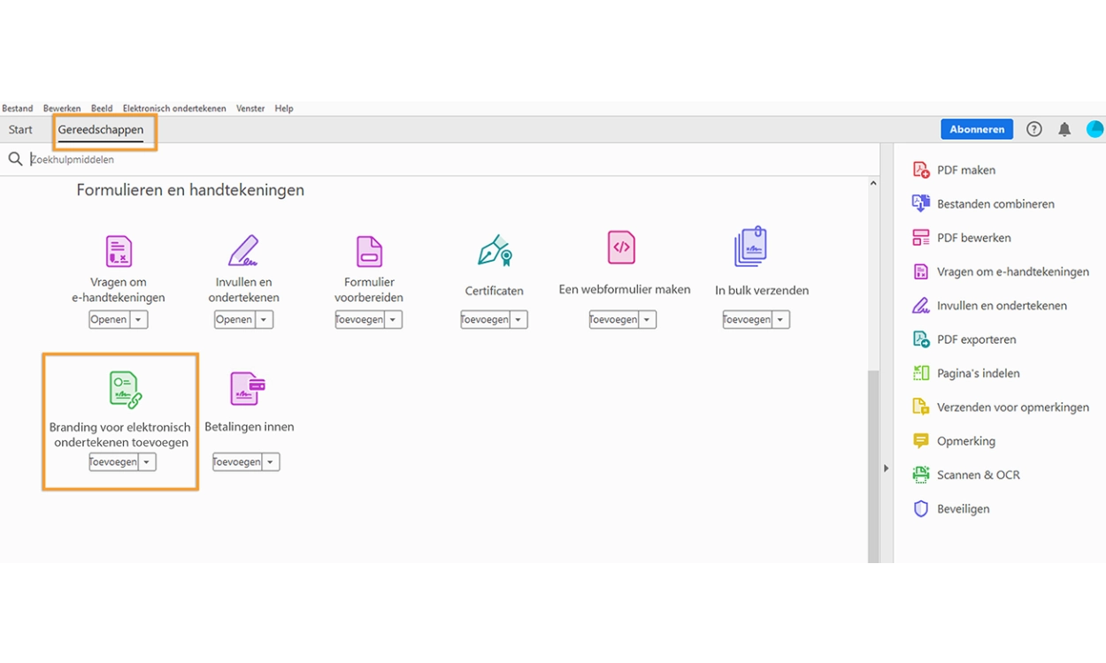Click the help question mark icon
The width and height of the screenshot is (1106, 663).
(x=1033, y=130)
